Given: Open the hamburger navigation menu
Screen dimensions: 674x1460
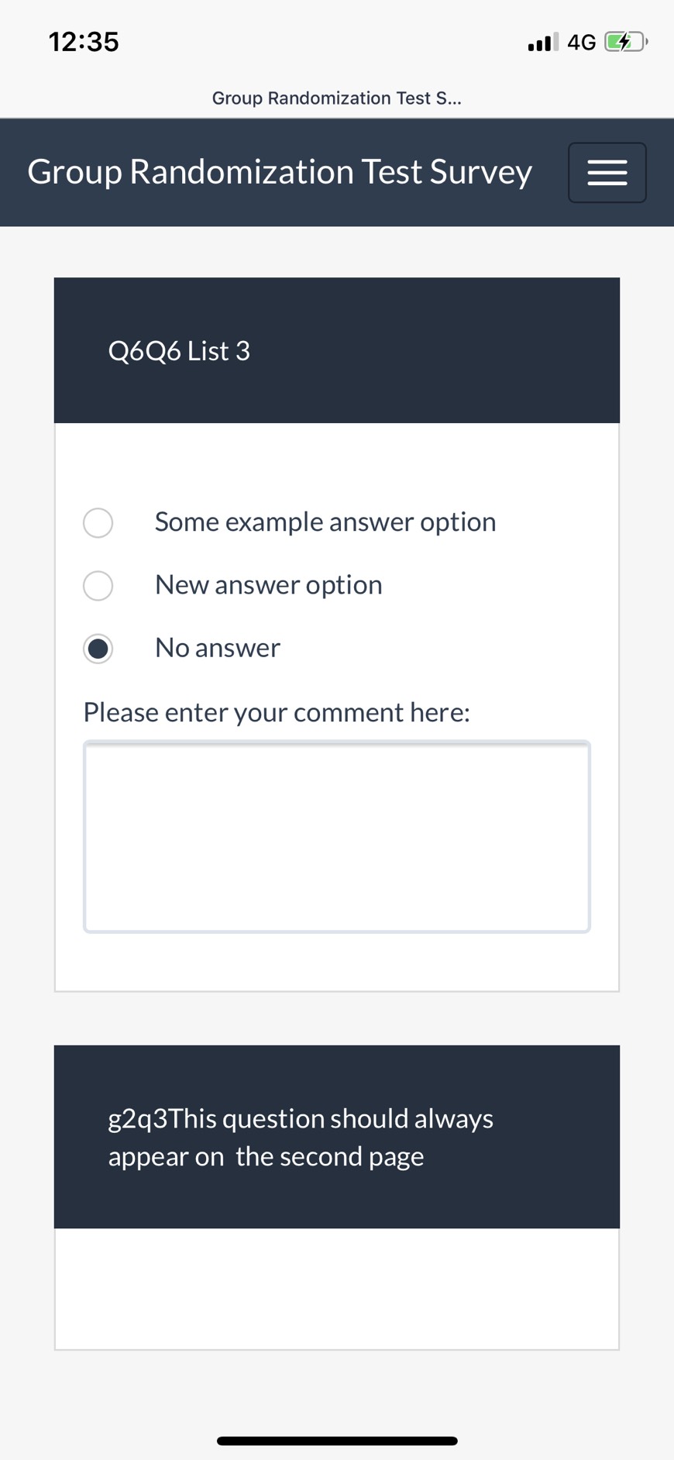Looking at the screenshot, I should coord(607,172).
